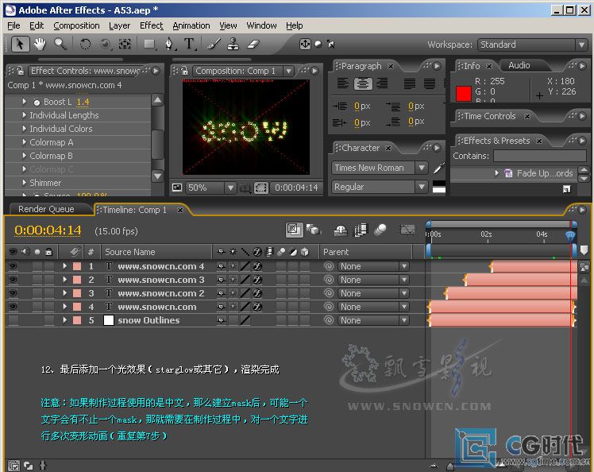The width and height of the screenshot is (594, 472).
Task: Select the Brush tool
Action: pos(214,44)
